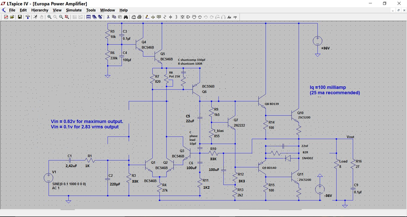Select the Ground symbol tool

[x=153, y=17]
